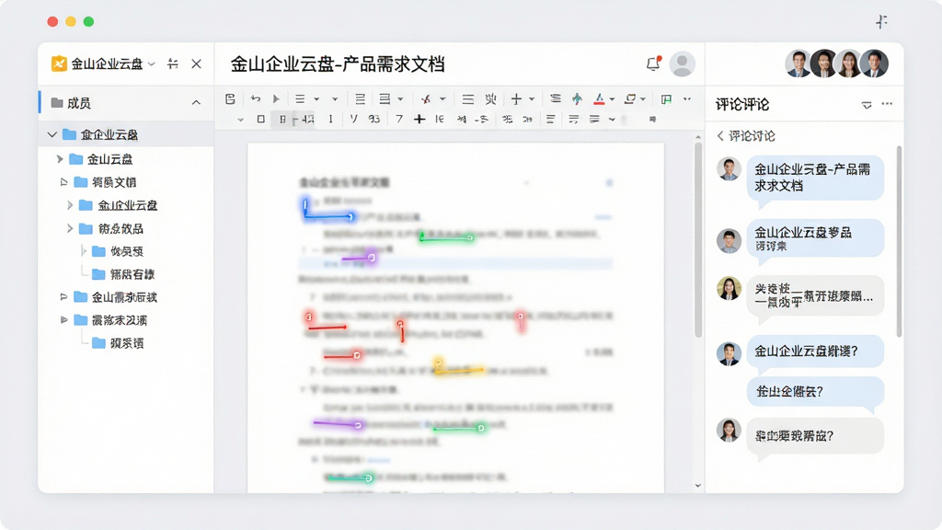Click the Chinese character toolbar icon
Screen dimensions: 942x530
tap(491, 98)
